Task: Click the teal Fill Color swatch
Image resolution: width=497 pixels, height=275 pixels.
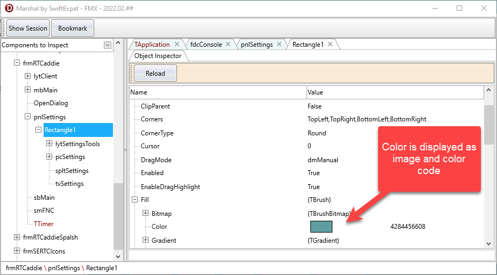Action: (x=321, y=227)
